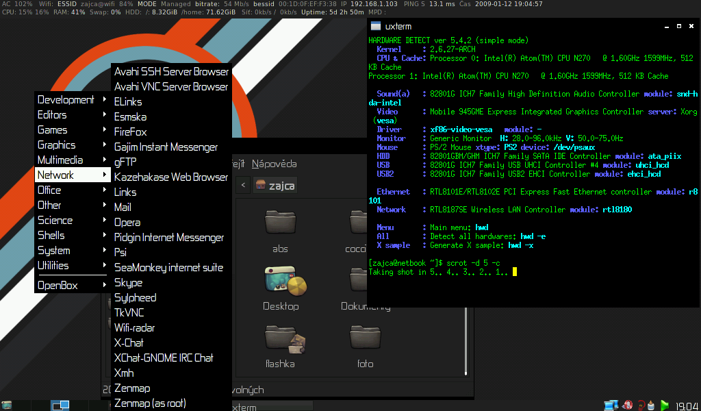Click the IP address 192.168.1.103 in status bar
This screenshot has height=411, width=701.
click(373, 4)
